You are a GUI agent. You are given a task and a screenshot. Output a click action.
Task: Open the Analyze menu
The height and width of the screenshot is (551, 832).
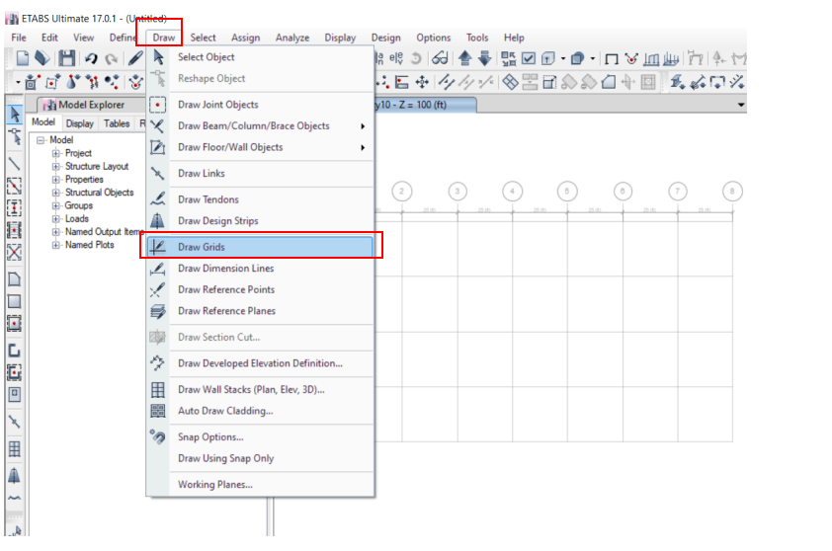pyautogui.click(x=292, y=38)
